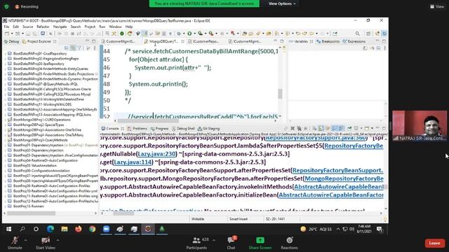Open audio options caret beside Unmute

pos(25,240)
